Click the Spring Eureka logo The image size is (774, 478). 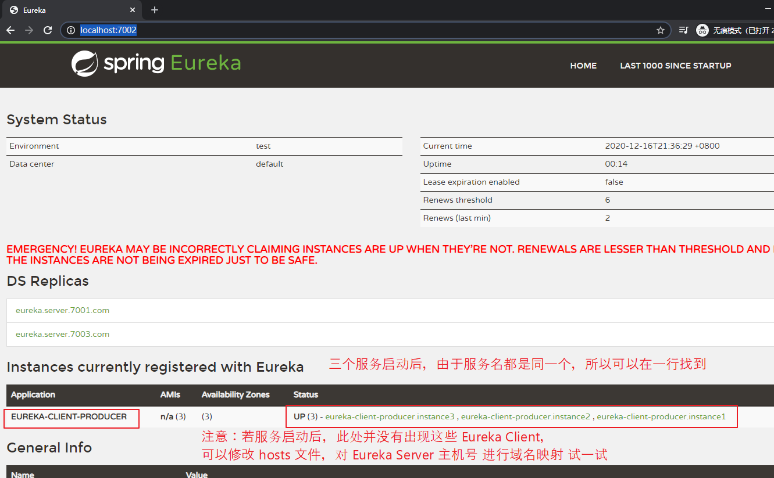[156, 63]
